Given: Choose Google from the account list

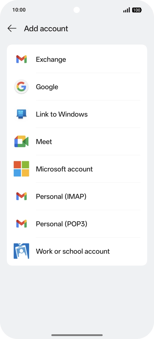Looking at the screenshot, I should (77, 87).
